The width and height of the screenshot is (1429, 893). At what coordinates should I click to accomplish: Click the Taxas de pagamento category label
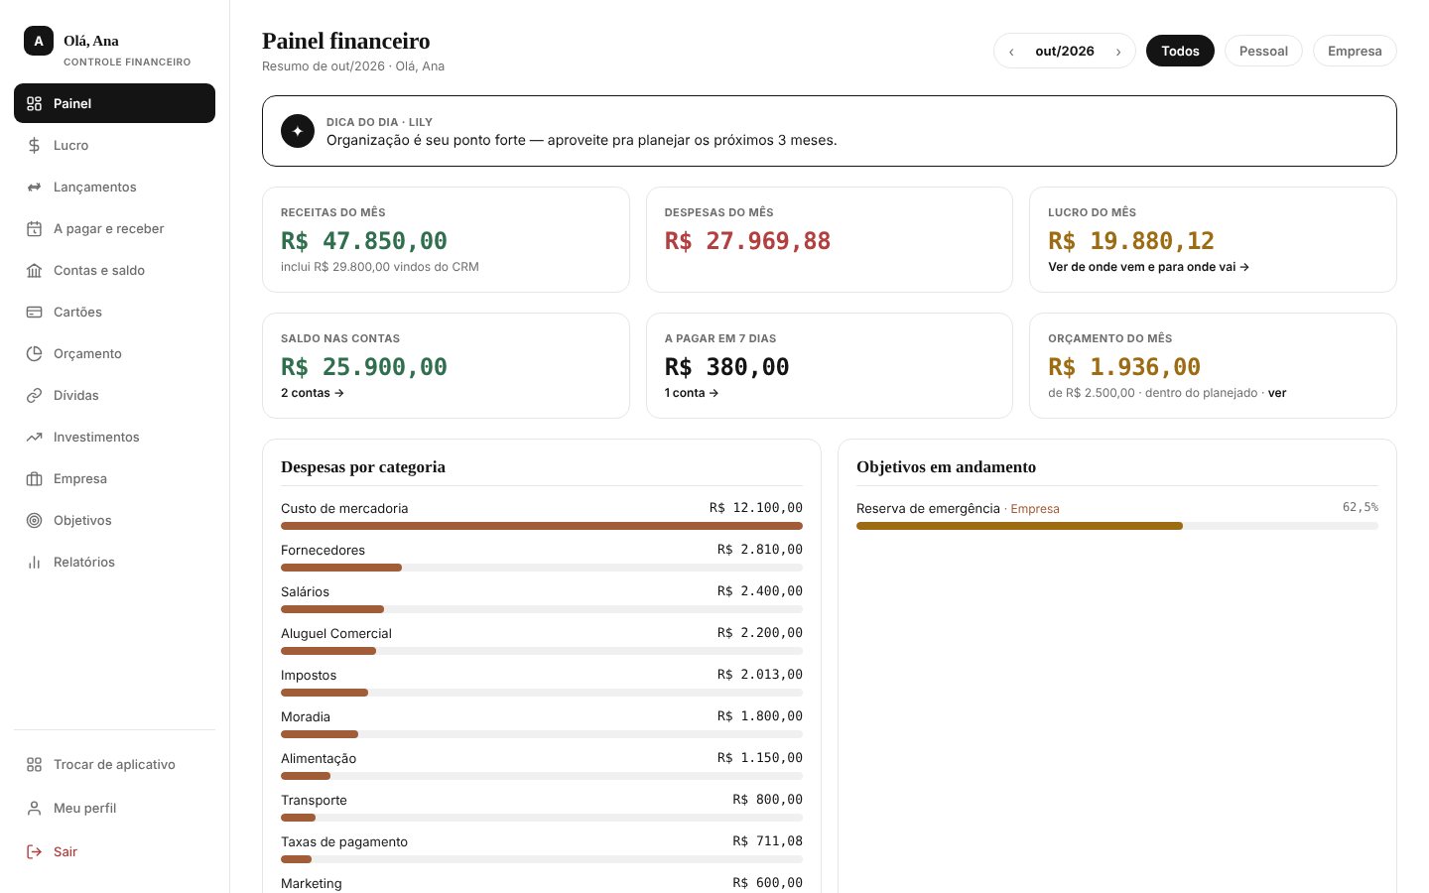[x=344, y=842]
